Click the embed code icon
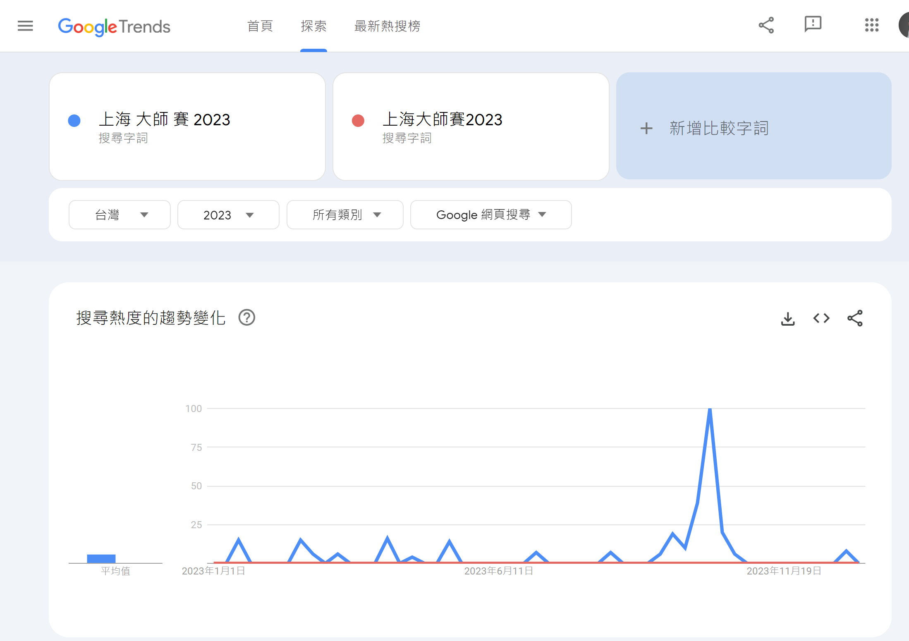Image resolution: width=909 pixels, height=641 pixels. click(x=821, y=319)
